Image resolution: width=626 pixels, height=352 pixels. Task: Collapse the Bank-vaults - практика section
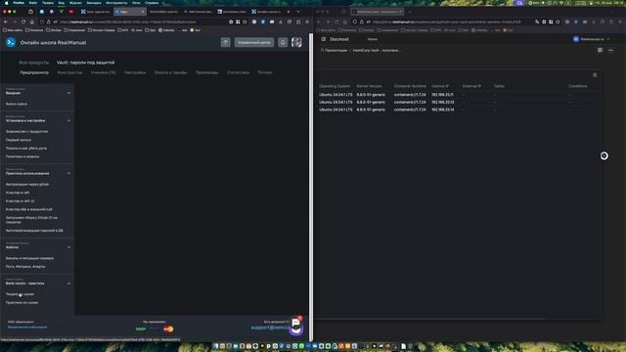tap(68, 284)
